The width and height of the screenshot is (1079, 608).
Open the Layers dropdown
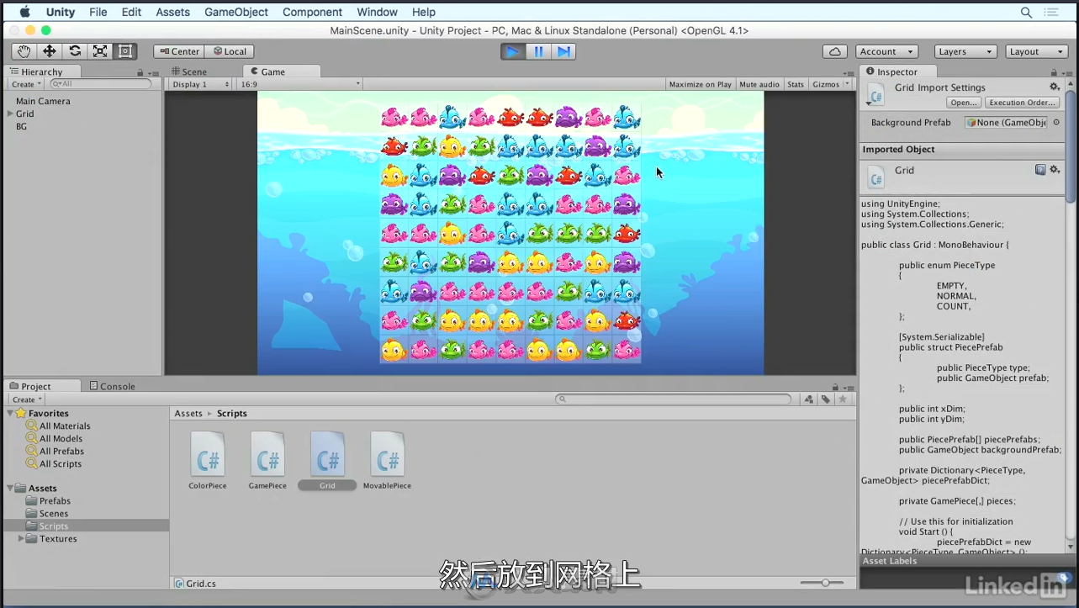coord(965,51)
